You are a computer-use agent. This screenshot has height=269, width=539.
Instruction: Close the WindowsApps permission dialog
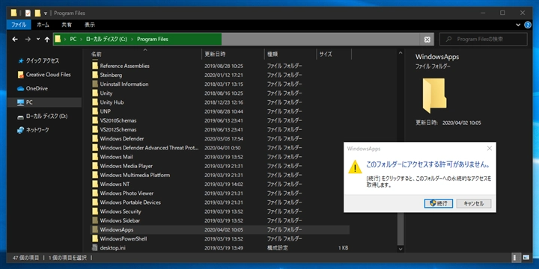[x=489, y=149]
